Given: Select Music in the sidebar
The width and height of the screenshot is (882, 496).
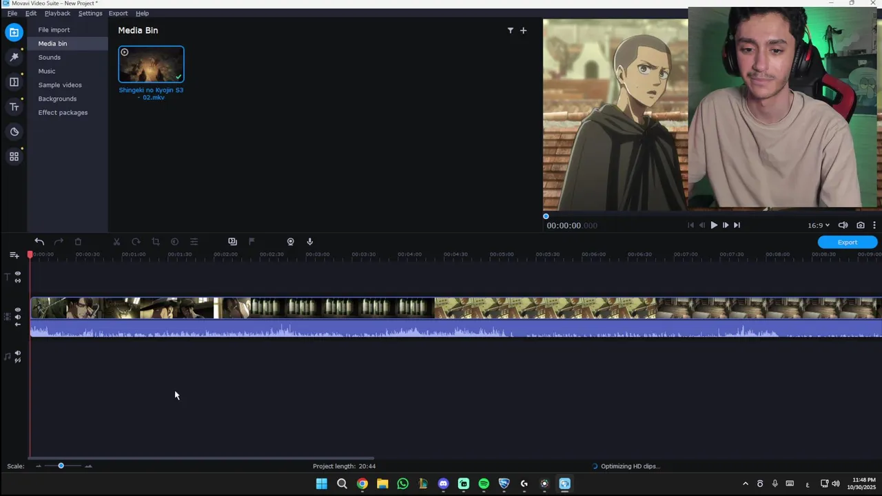Looking at the screenshot, I should [x=68, y=71].
